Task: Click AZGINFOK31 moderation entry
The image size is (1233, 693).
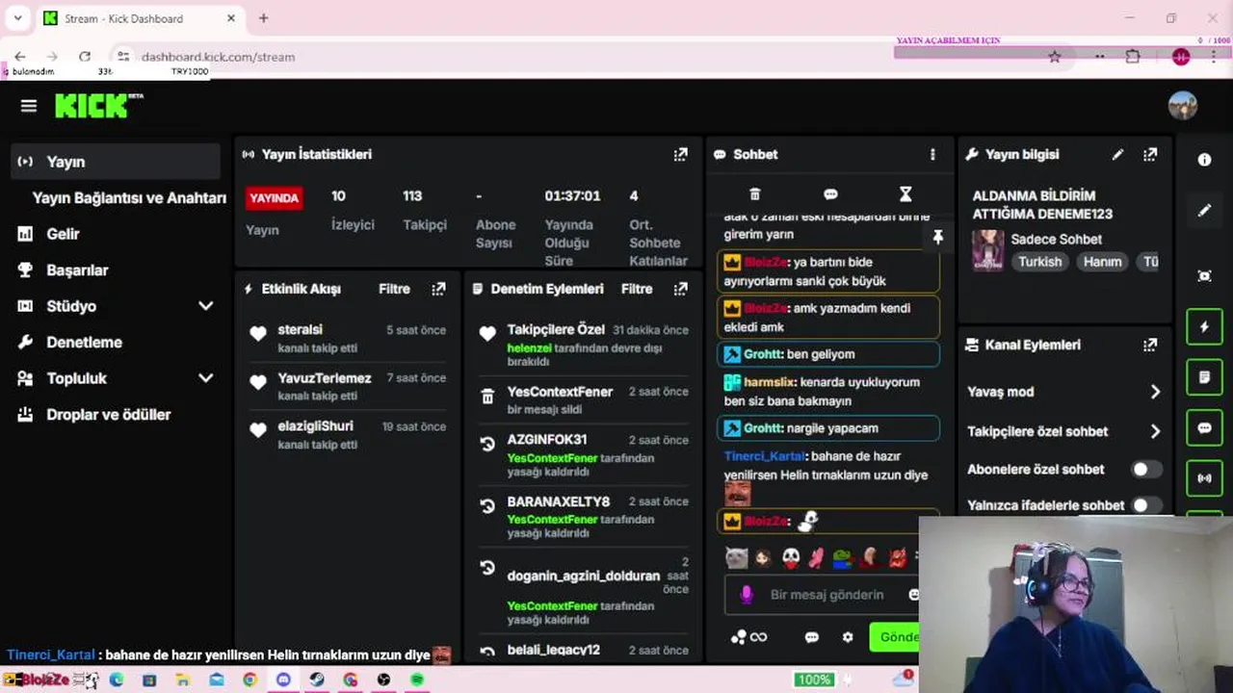Action: coord(547,440)
